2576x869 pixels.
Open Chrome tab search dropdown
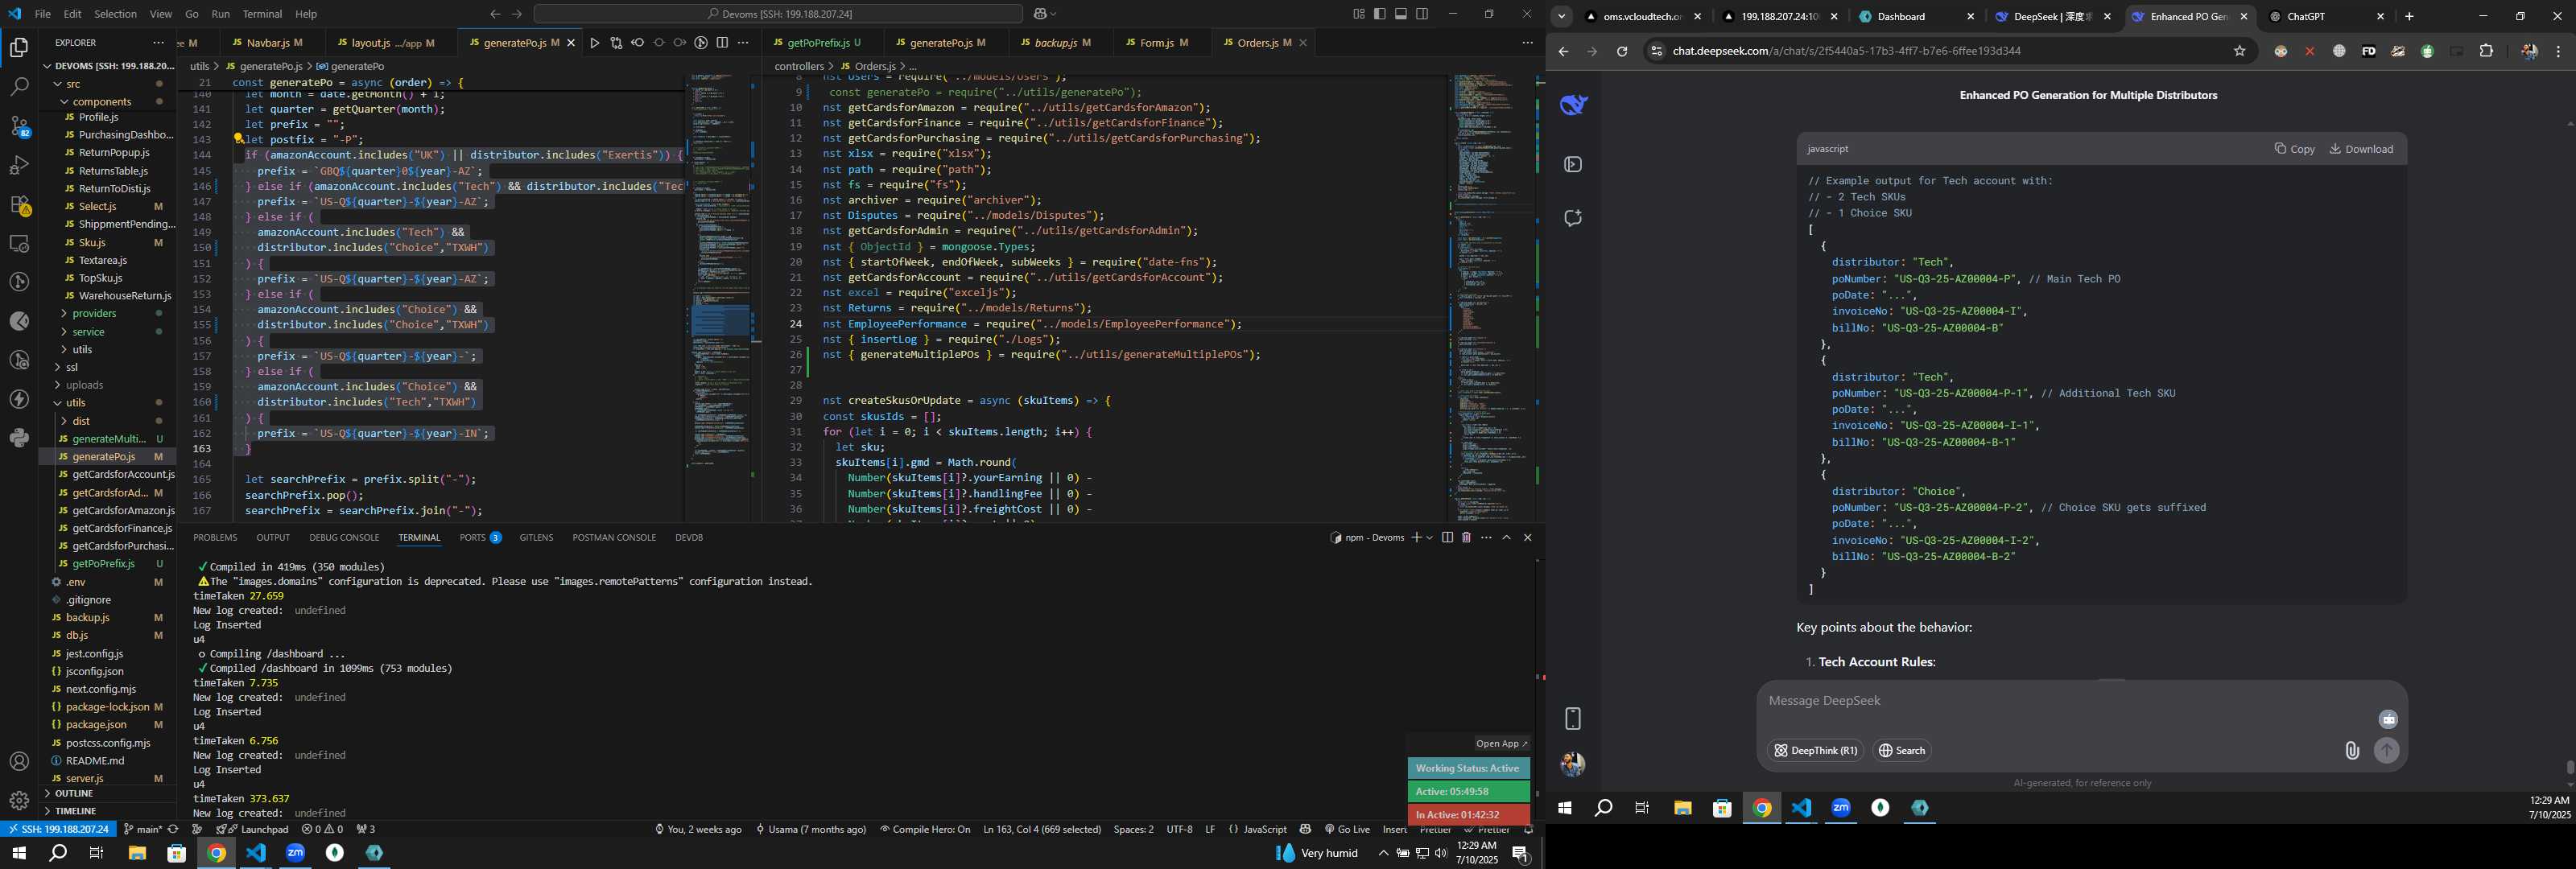pyautogui.click(x=1561, y=16)
